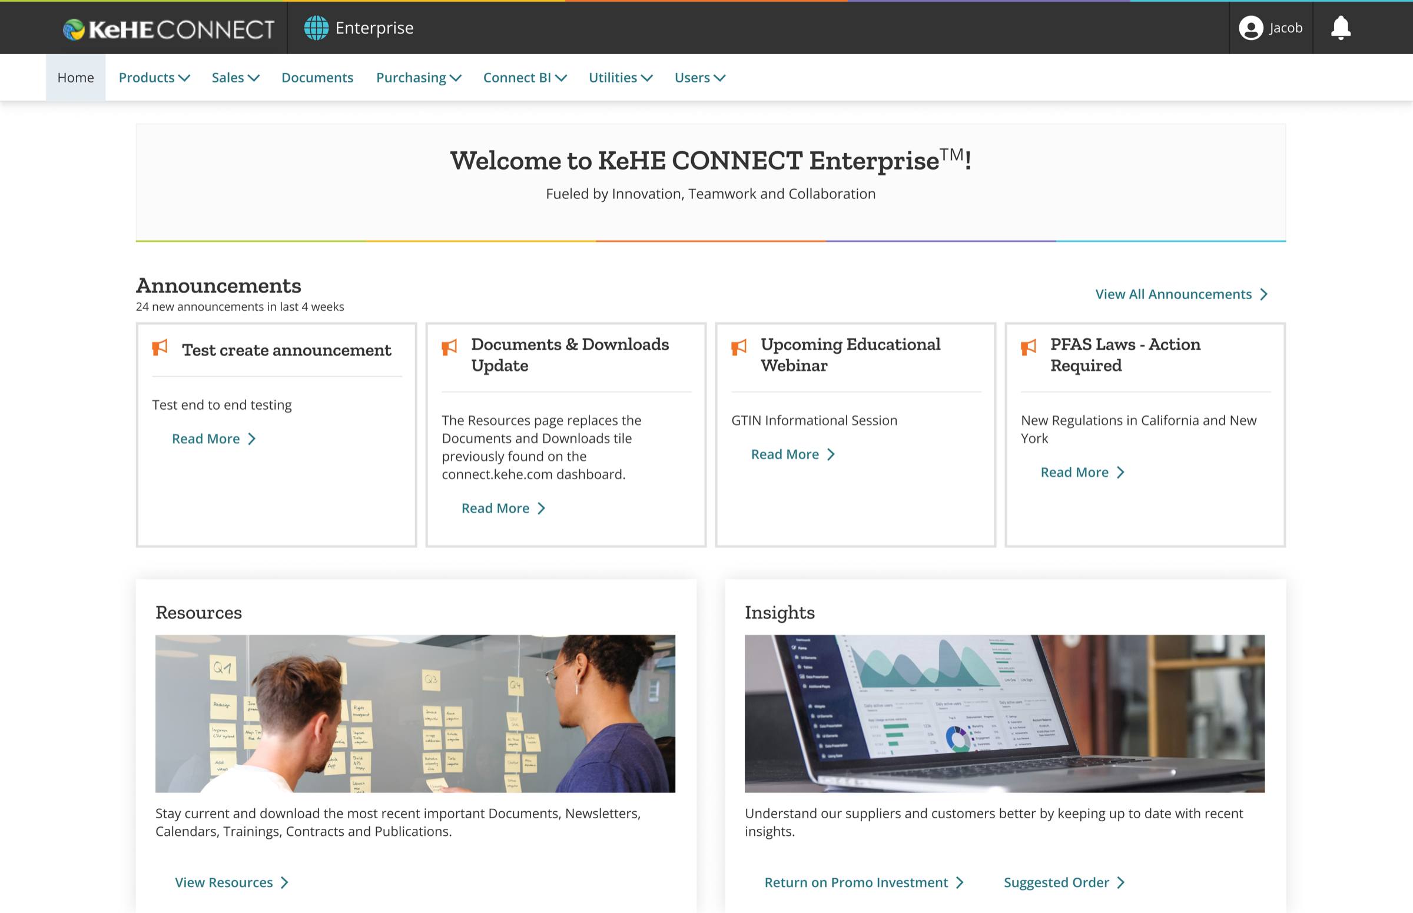
Task: Click the Resources sticky-notes photo
Action: point(415,714)
